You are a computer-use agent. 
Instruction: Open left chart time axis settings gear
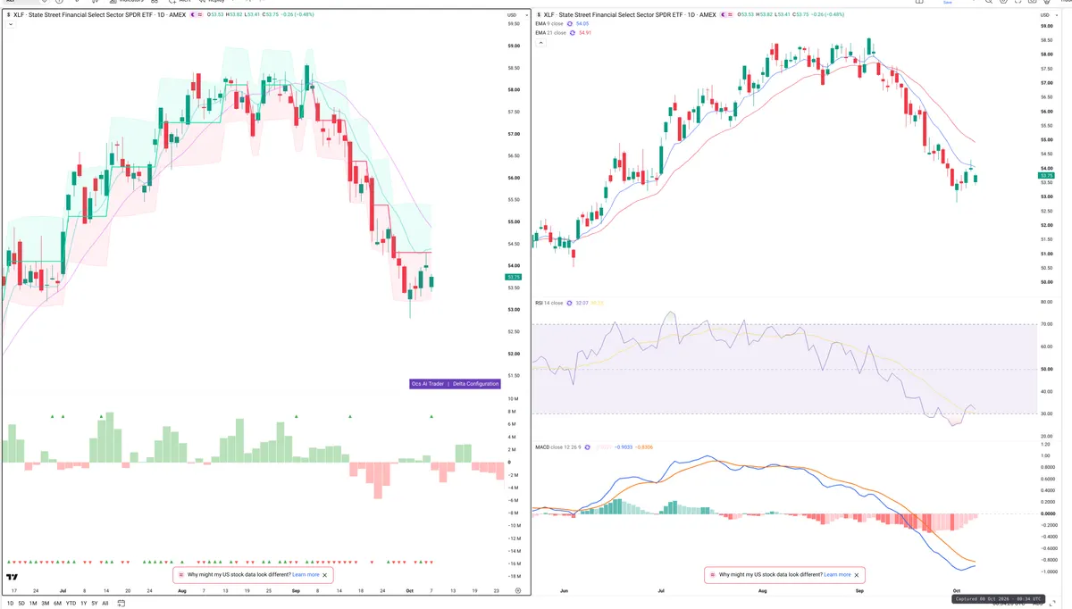point(518,590)
